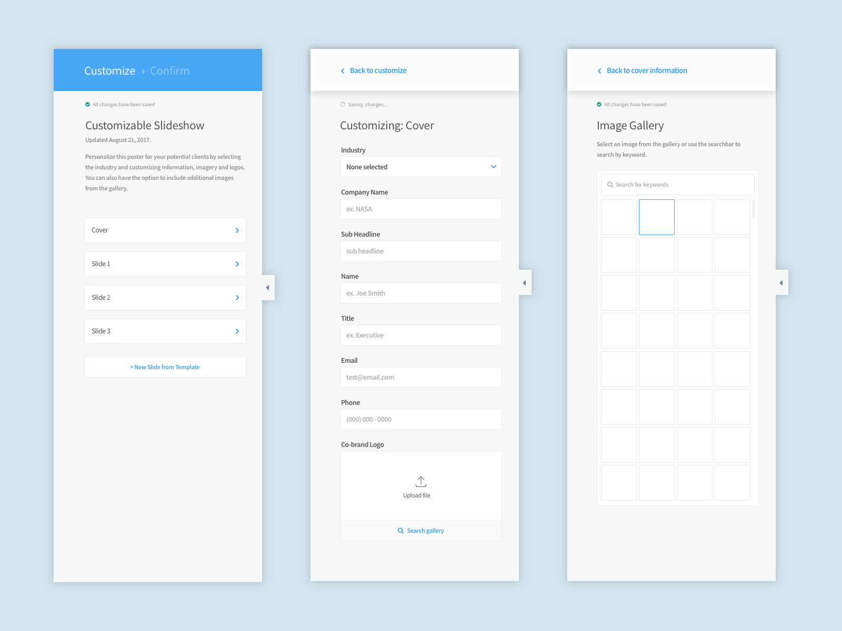Click the Customizing: Cover heading
The width and height of the screenshot is (842, 631).
pyautogui.click(x=387, y=126)
